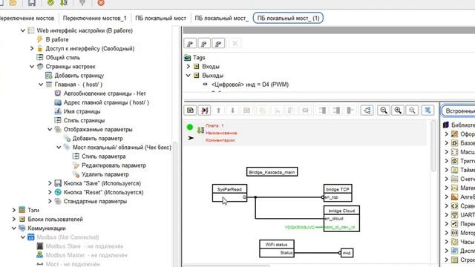Click the add board icon in editor toolbar
475x267 pixels.
(190, 111)
